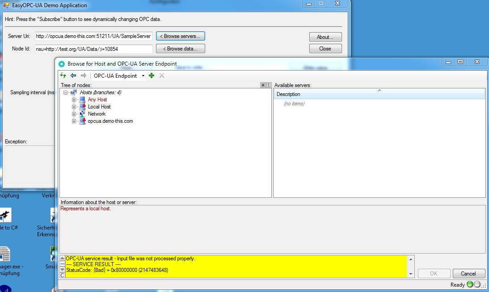This screenshot has width=489, height=292.
Task: Click '< Browse servers...' in demo application
Action: point(180,36)
